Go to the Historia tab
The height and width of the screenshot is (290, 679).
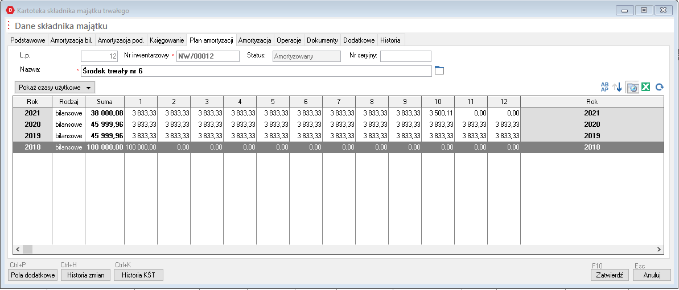click(x=390, y=40)
